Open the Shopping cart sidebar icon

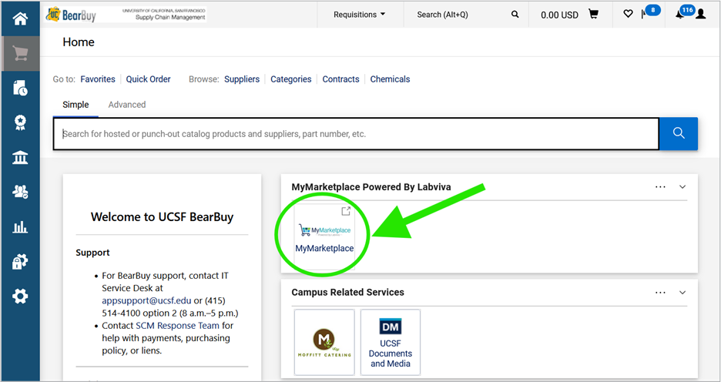[x=20, y=54]
